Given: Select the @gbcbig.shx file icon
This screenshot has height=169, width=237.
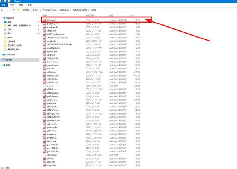Looking at the screenshot, I should 44,24.
